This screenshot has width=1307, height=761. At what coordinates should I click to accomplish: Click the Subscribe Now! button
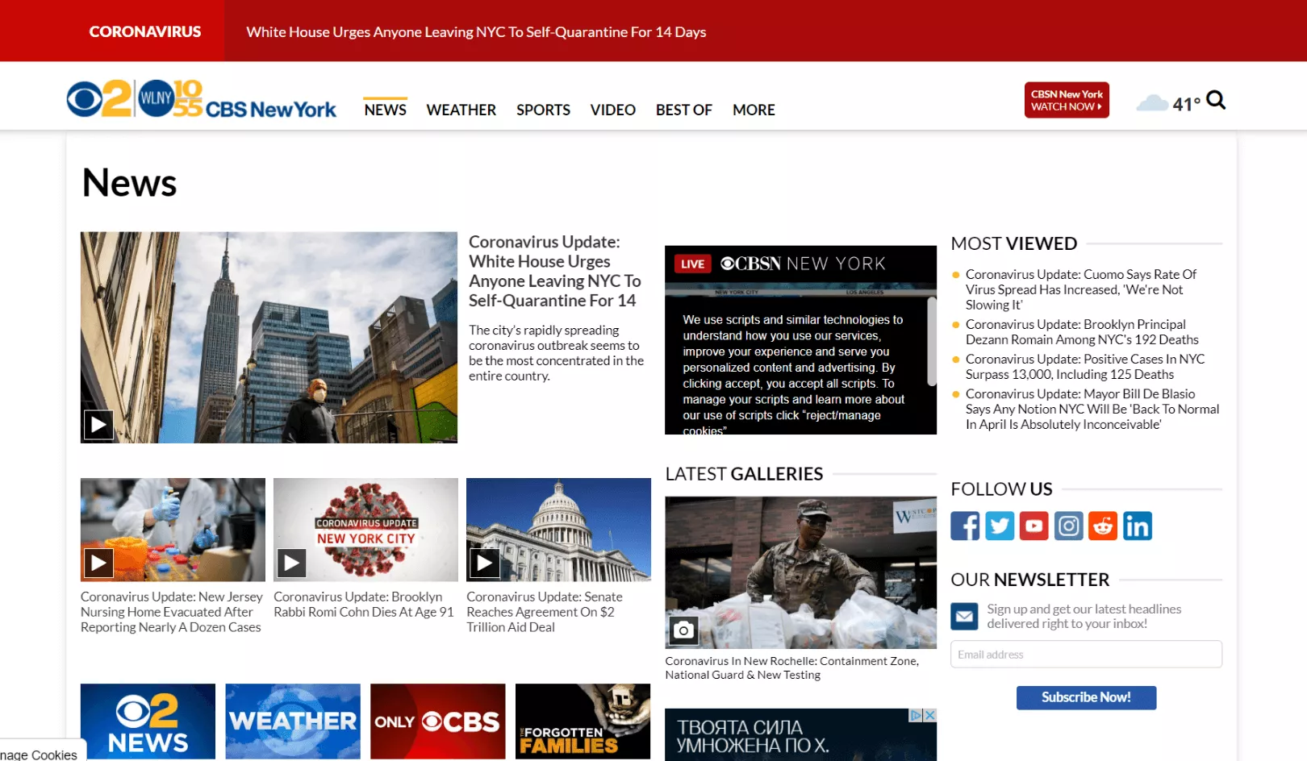[x=1086, y=697]
